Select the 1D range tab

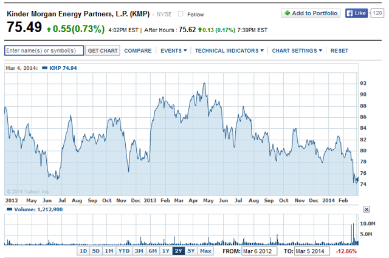[83, 251]
